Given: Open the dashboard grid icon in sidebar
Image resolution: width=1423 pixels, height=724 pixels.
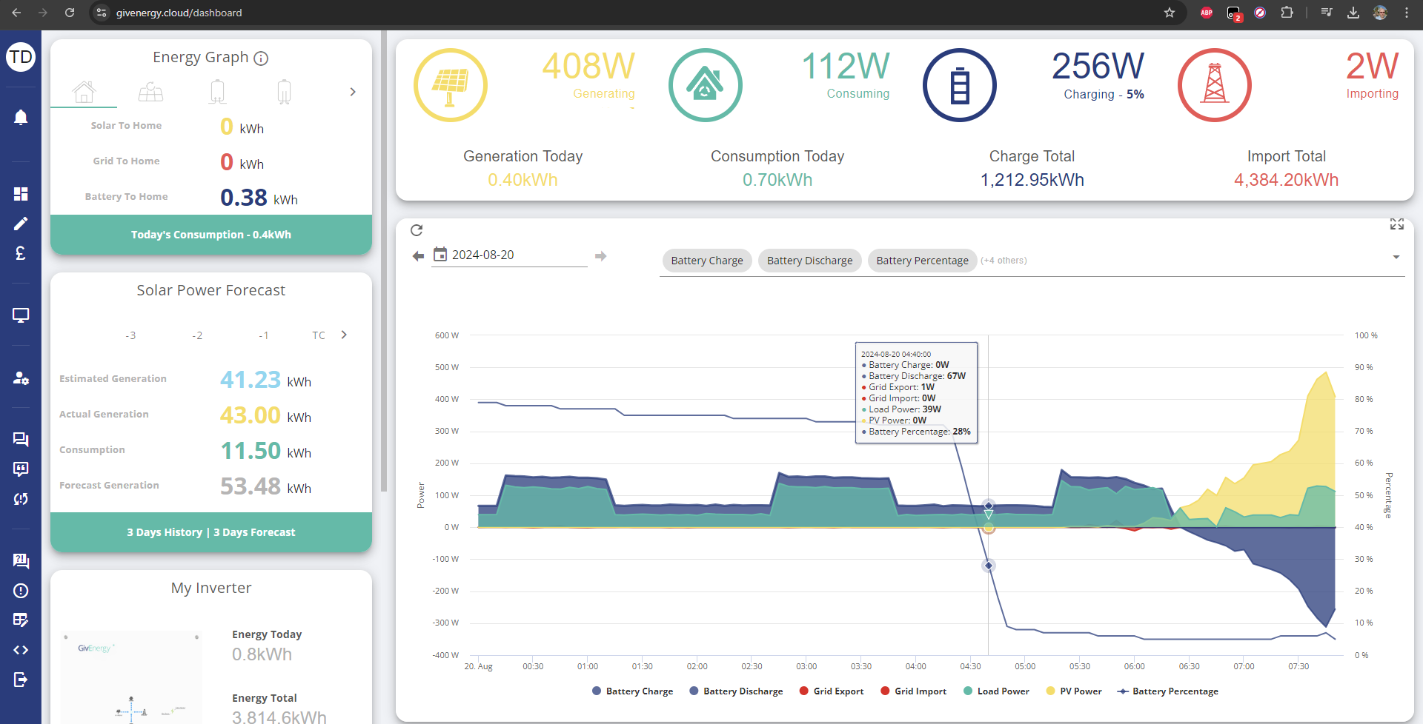Looking at the screenshot, I should click(21, 194).
